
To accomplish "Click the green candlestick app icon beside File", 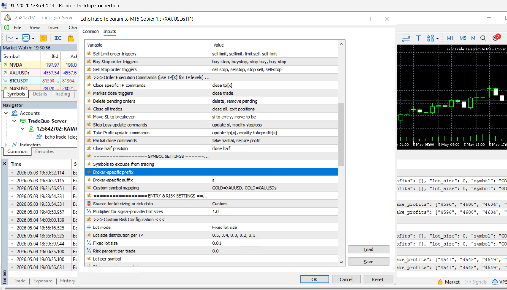I will pyautogui.click(x=7, y=27).
